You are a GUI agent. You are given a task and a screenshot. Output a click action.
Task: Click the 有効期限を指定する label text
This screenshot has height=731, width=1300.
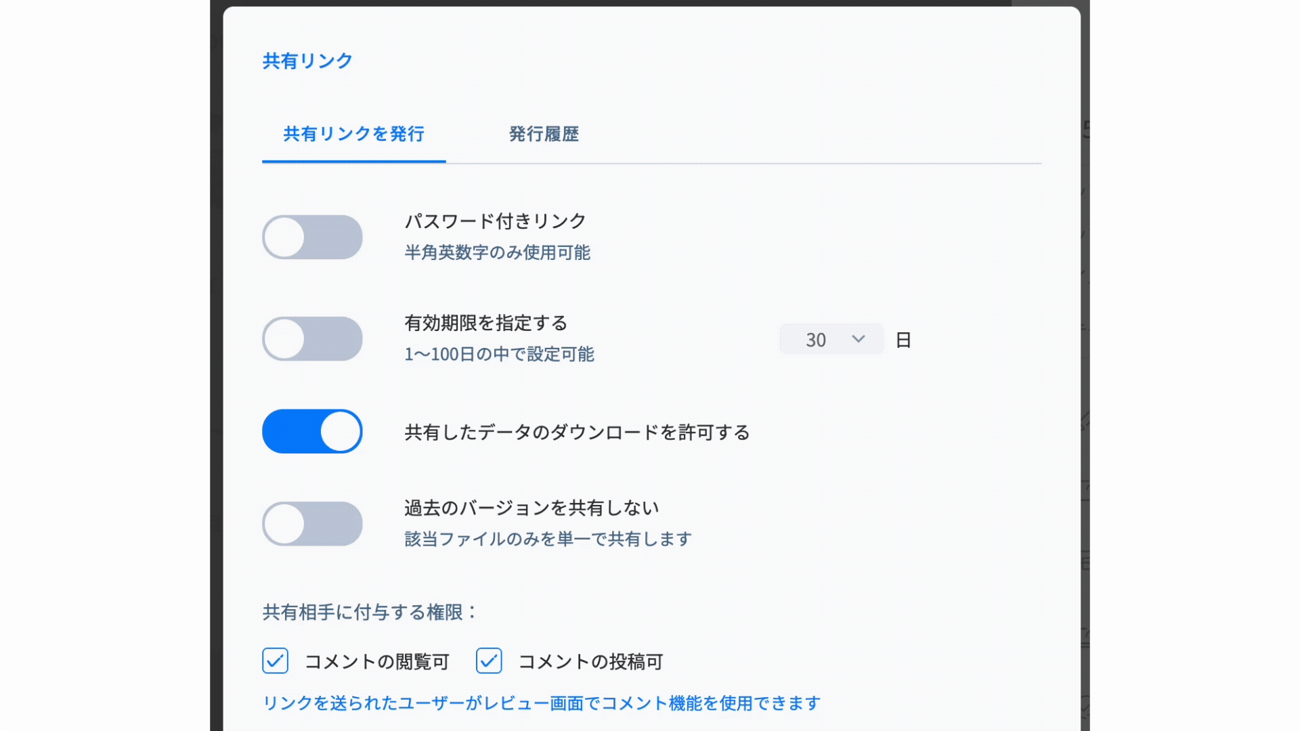(485, 323)
